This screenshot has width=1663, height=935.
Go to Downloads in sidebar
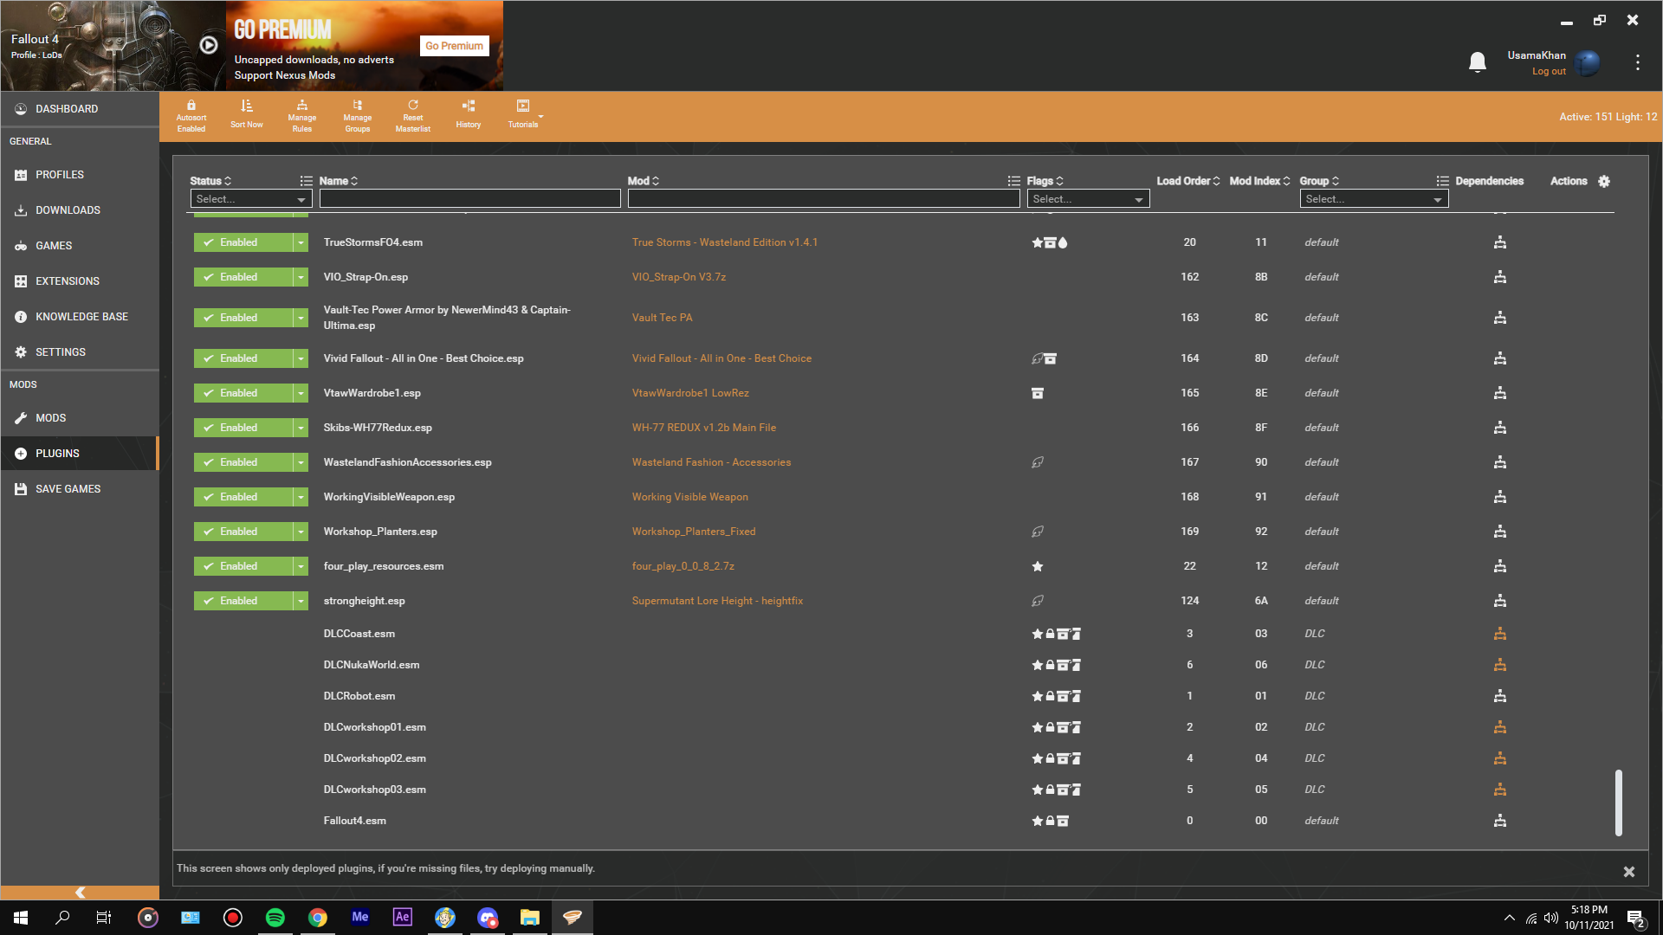click(80, 210)
